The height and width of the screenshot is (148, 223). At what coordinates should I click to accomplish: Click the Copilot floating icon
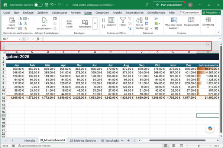click(x=210, y=128)
